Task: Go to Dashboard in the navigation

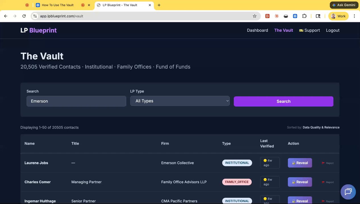Action: pyautogui.click(x=258, y=30)
